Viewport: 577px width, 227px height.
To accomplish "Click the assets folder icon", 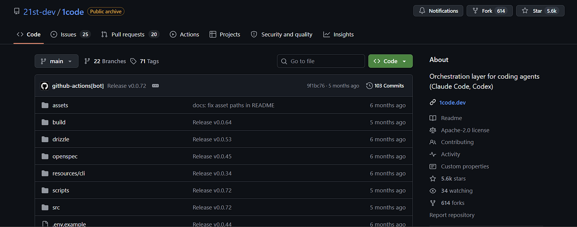I will pyautogui.click(x=45, y=105).
